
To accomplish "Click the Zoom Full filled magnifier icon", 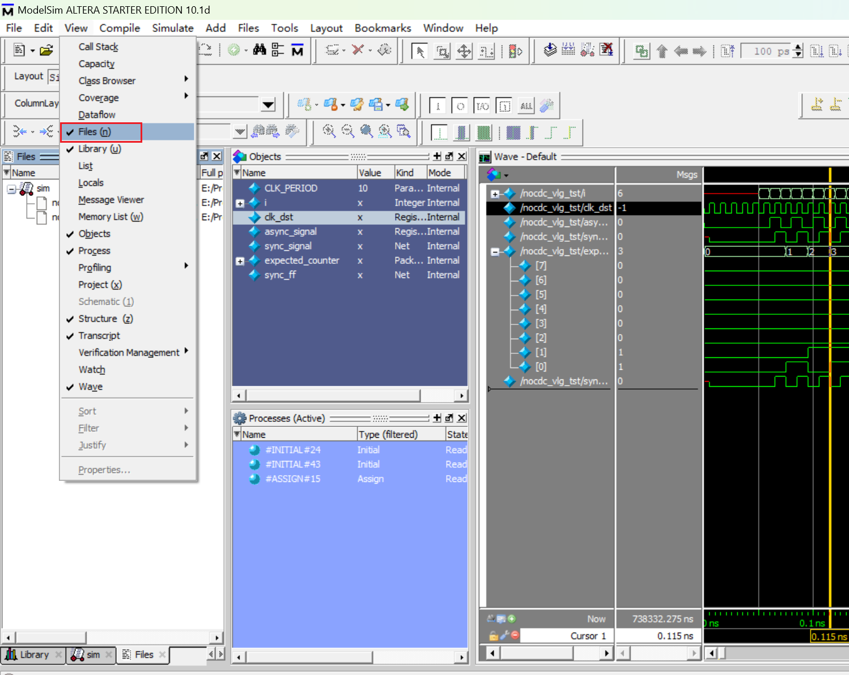I will (x=366, y=131).
